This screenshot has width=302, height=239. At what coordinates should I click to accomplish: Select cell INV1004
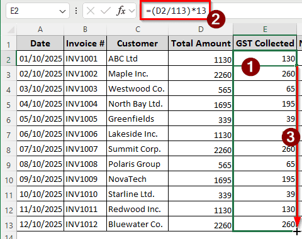pos(85,104)
